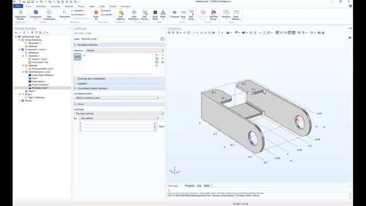Click the Model Builder previous node arrow
Screen dimensions: 366x206
[x=16, y=33]
